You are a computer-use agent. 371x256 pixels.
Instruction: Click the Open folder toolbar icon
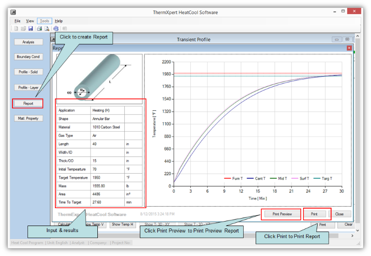point(23,28)
